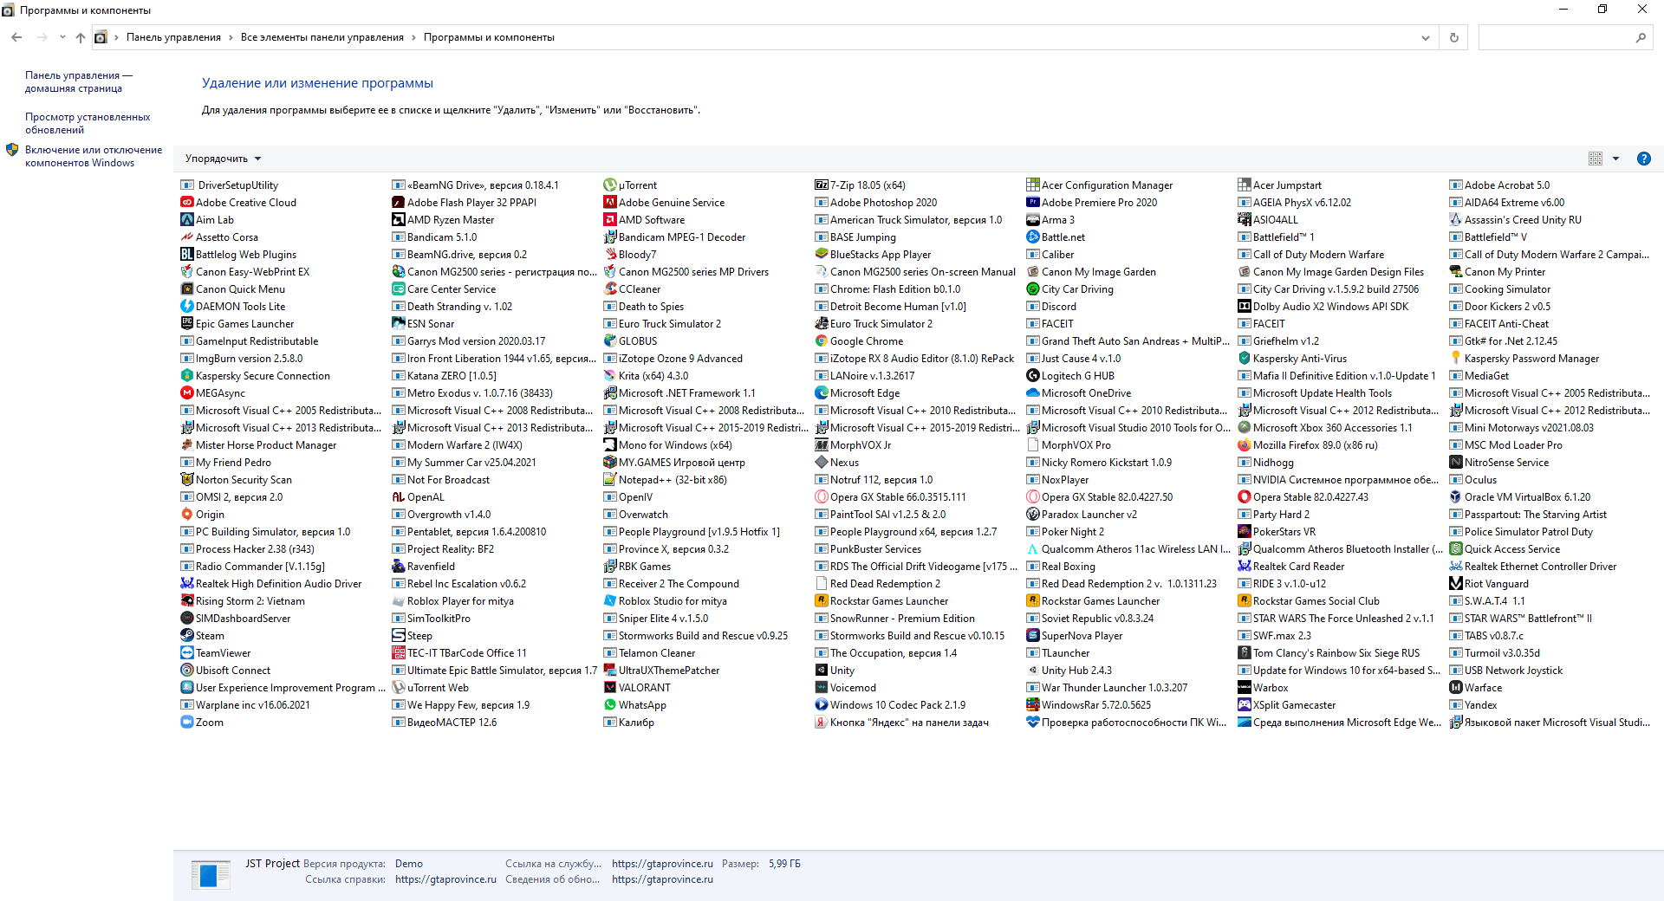The image size is (1664, 901).
Task: Select War Thunder Launcher 1.0.3.207 entry
Action: tap(1107, 687)
